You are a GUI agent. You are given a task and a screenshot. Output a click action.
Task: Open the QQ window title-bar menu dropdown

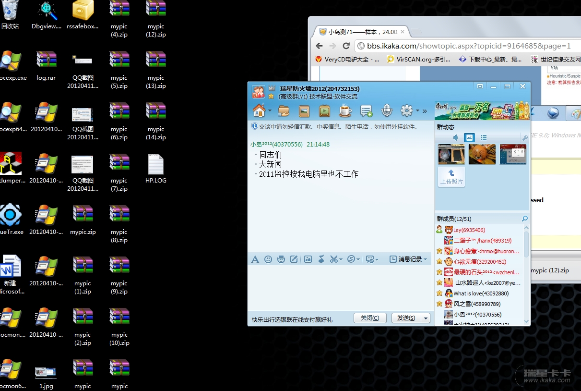480,86
